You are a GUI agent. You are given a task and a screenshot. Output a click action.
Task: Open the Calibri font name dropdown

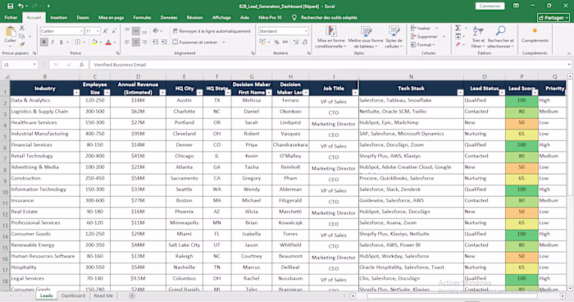coord(81,31)
